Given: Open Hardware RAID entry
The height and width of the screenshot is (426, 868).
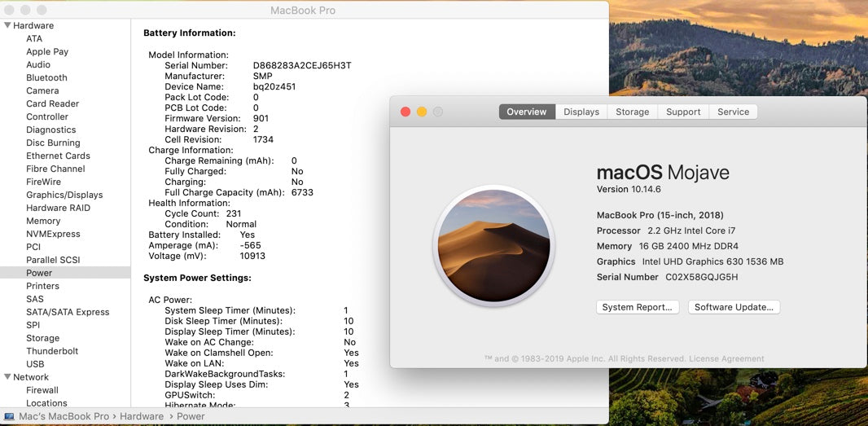Looking at the screenshot, I should click(58, 208).
